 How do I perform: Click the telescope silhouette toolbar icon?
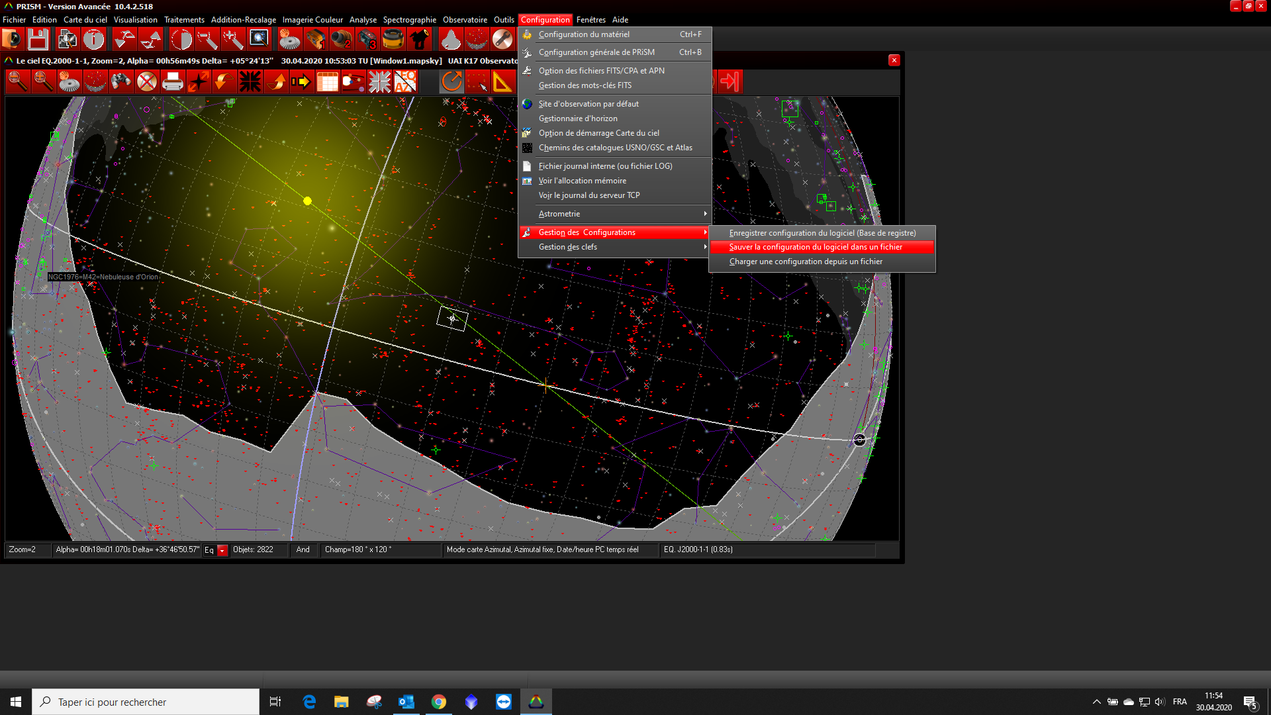click(419, 40)
